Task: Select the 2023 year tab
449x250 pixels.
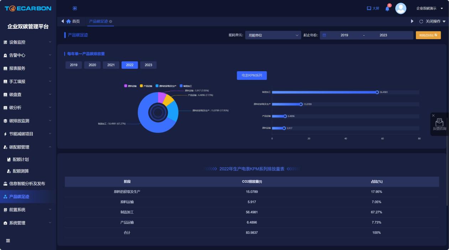Action: click(x=148, y=65)
